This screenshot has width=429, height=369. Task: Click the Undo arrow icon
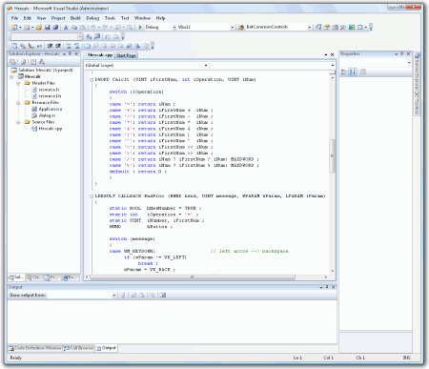tap(93, 28)
